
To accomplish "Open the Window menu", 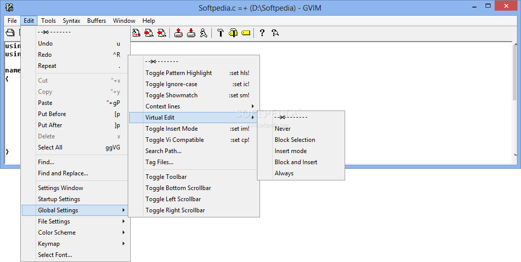I will 124,21.
